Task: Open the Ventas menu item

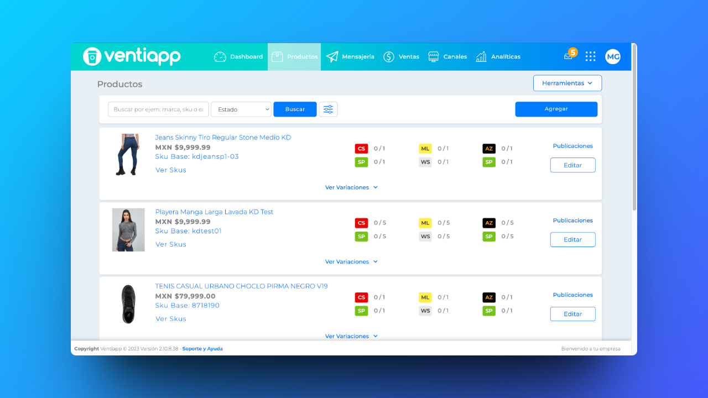Action: (402, 56)
